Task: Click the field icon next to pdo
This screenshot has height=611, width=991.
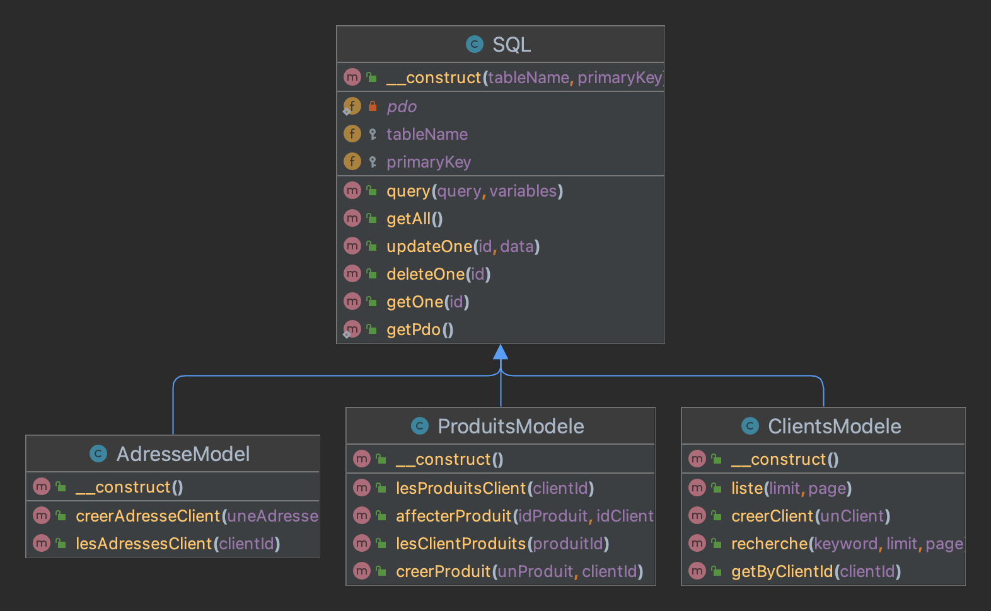Action: (x=352, y=106)
